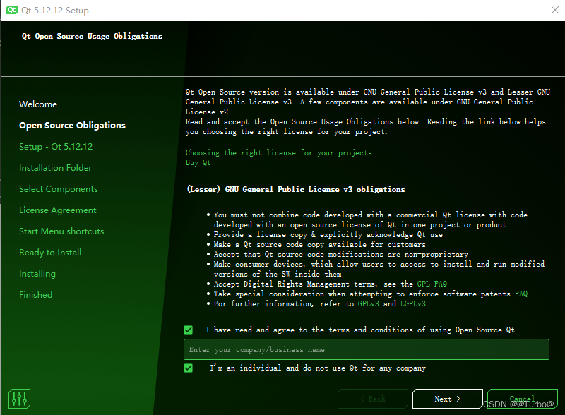Select the Welcome step in sidebar
565x415 pixels.
(38, 104)
